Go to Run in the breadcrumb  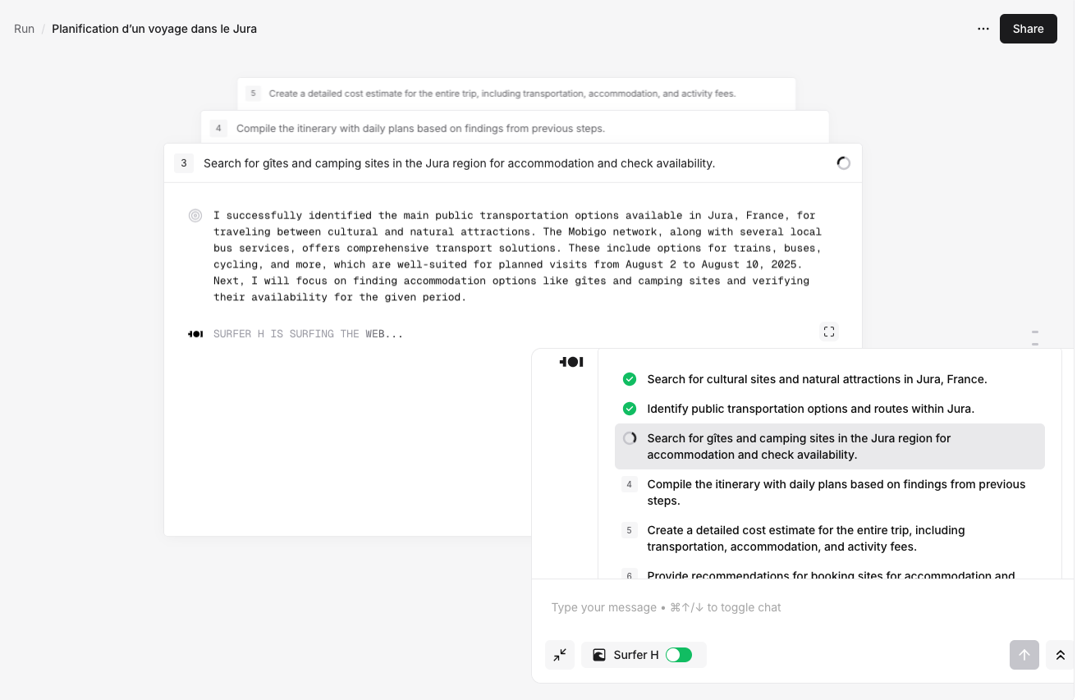pos(24,29)
